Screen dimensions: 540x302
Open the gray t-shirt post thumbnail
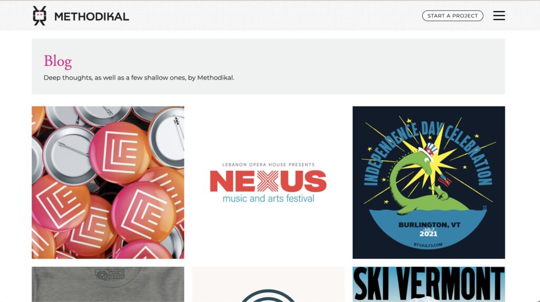point(108,285)
